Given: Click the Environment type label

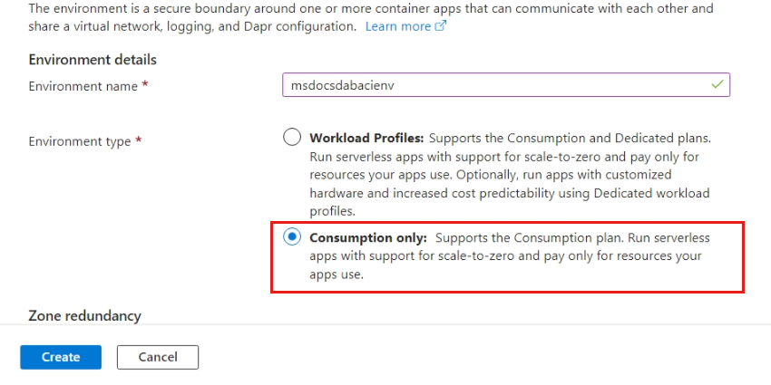Looking at the screenshot, I should (79, 141).
